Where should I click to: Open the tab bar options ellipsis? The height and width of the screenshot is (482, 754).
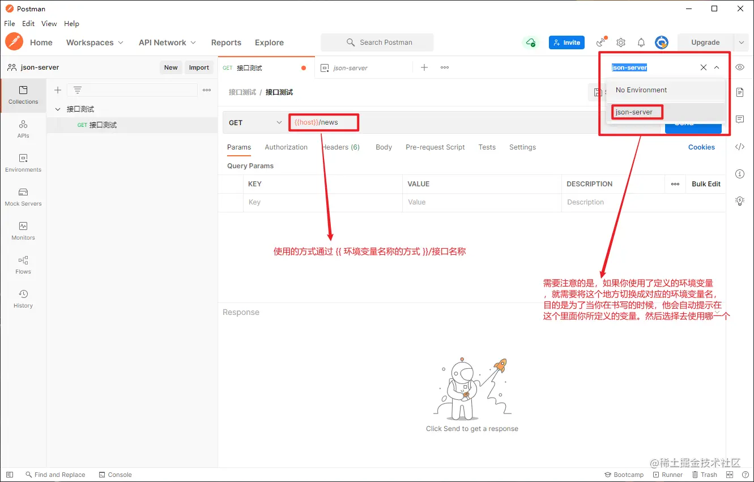pos(445,67)
